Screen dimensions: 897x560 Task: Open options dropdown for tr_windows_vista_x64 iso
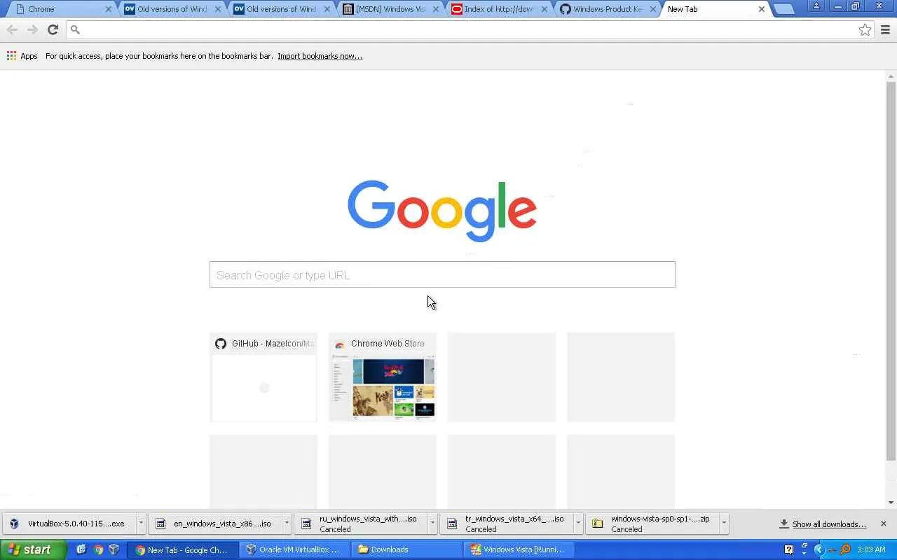578,524
